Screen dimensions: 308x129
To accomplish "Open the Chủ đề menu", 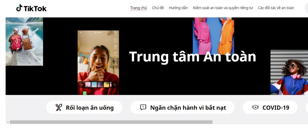I will coord(158,8).
